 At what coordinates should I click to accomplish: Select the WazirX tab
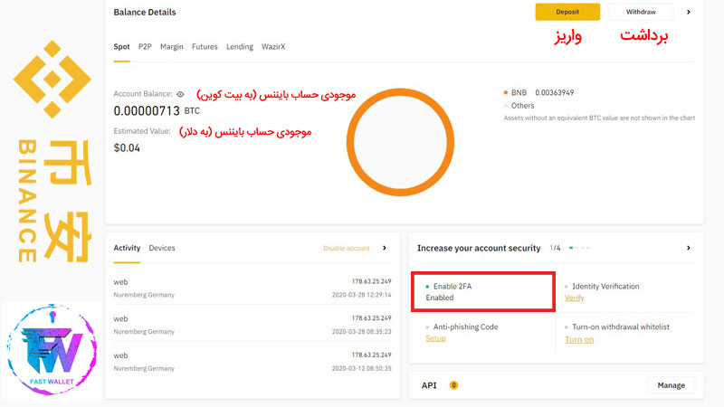coord(273,47)
